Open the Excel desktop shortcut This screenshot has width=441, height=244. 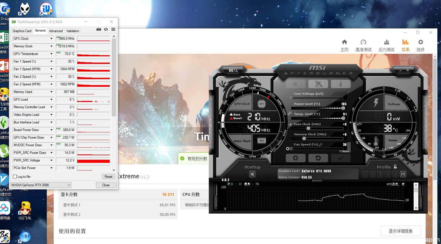click(x=4, y=42)
